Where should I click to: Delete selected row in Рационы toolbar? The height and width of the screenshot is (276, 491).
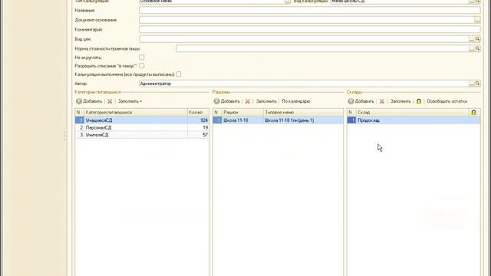pos(247,101)
